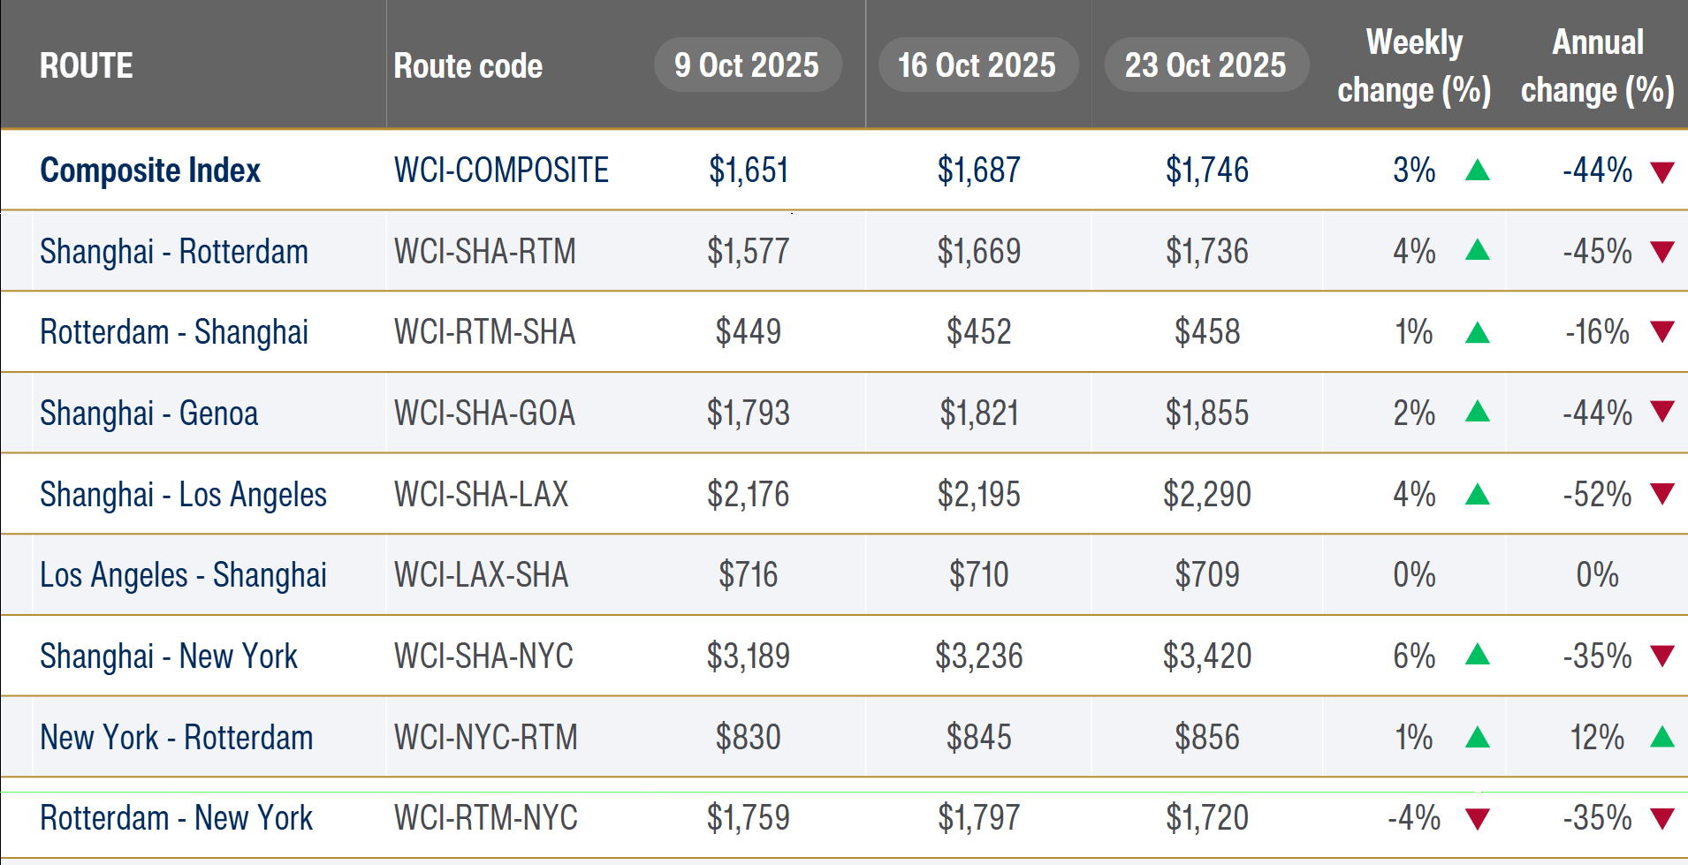Open the Shanghai - Los Angeles route name
The image size is (1688, 865).
click(x=183, y=494)
